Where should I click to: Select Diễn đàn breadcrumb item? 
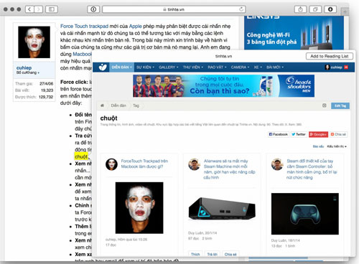pos(118,105)
